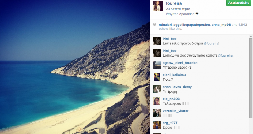Image resolution: width=253 pixels, height=134 pixels.
Task: Click anna_loves_demy's profile avatar
Action: pyautogui.click(x=157, y=89)
